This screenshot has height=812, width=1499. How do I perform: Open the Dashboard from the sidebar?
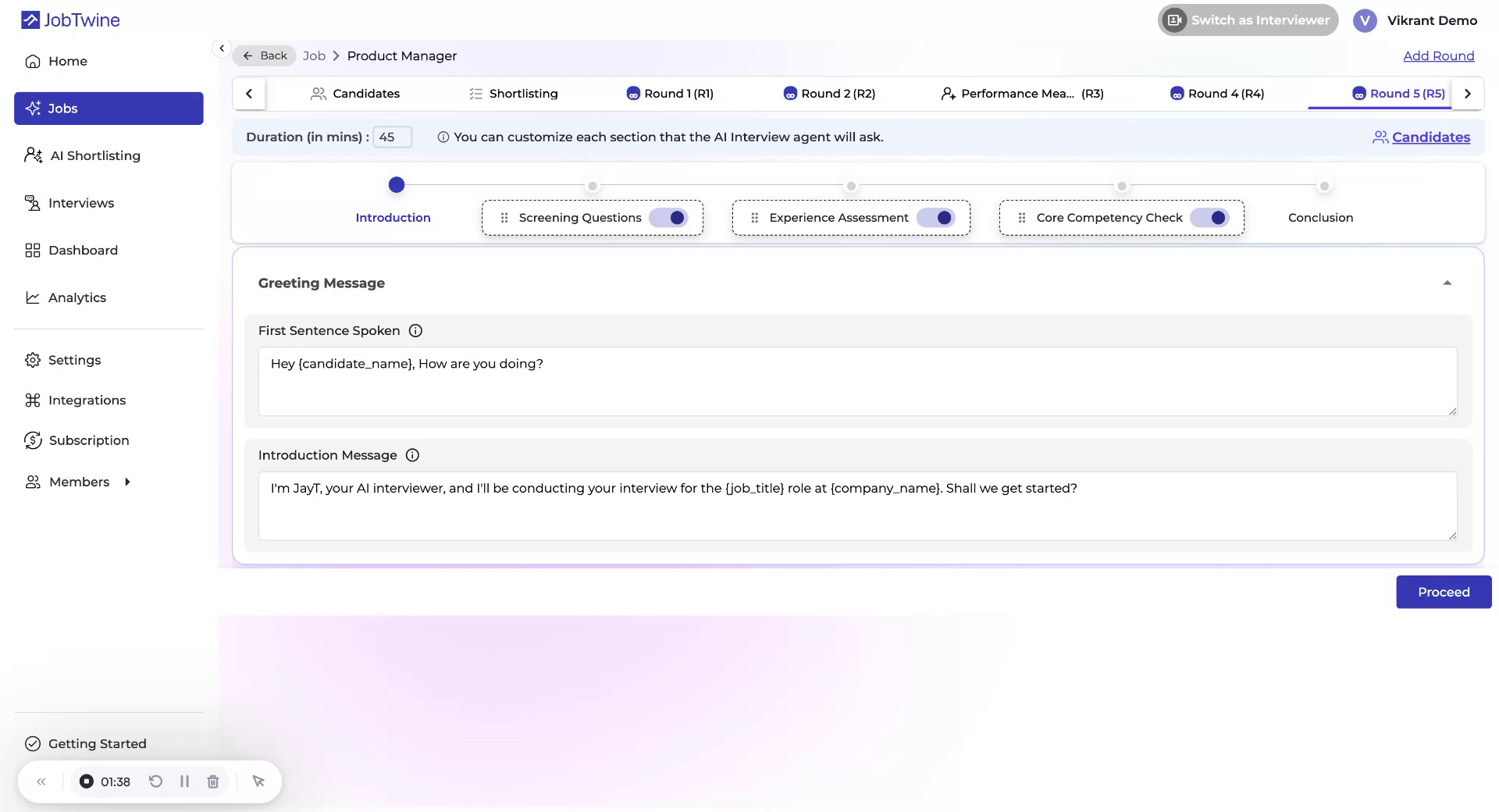(84, 250)
